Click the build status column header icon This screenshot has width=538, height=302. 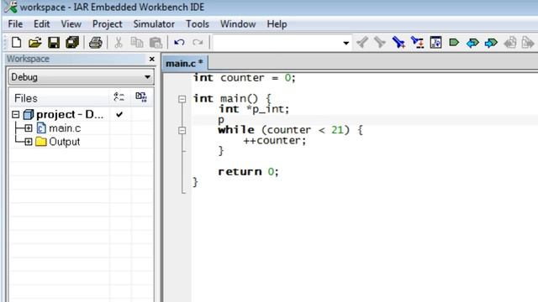(x=141, y=97)
